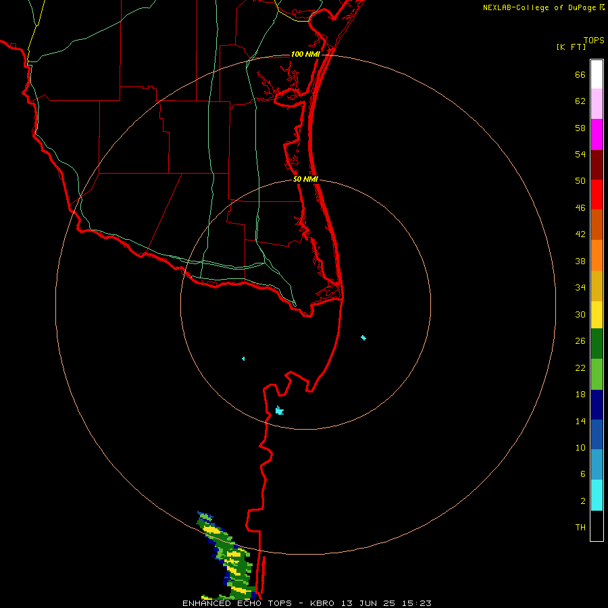Click the 13 JUN 25 date text
608x608 pixels.
point(368,603)
